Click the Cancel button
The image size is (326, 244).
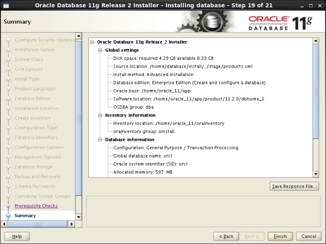coord(309,236)
